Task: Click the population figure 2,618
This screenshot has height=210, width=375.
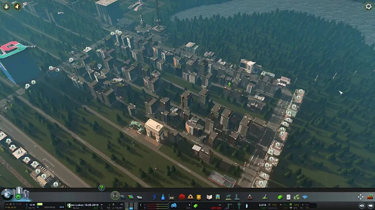Action: (262, 205)
